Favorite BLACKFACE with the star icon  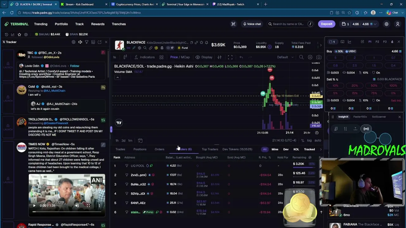(x=201, y=42)
